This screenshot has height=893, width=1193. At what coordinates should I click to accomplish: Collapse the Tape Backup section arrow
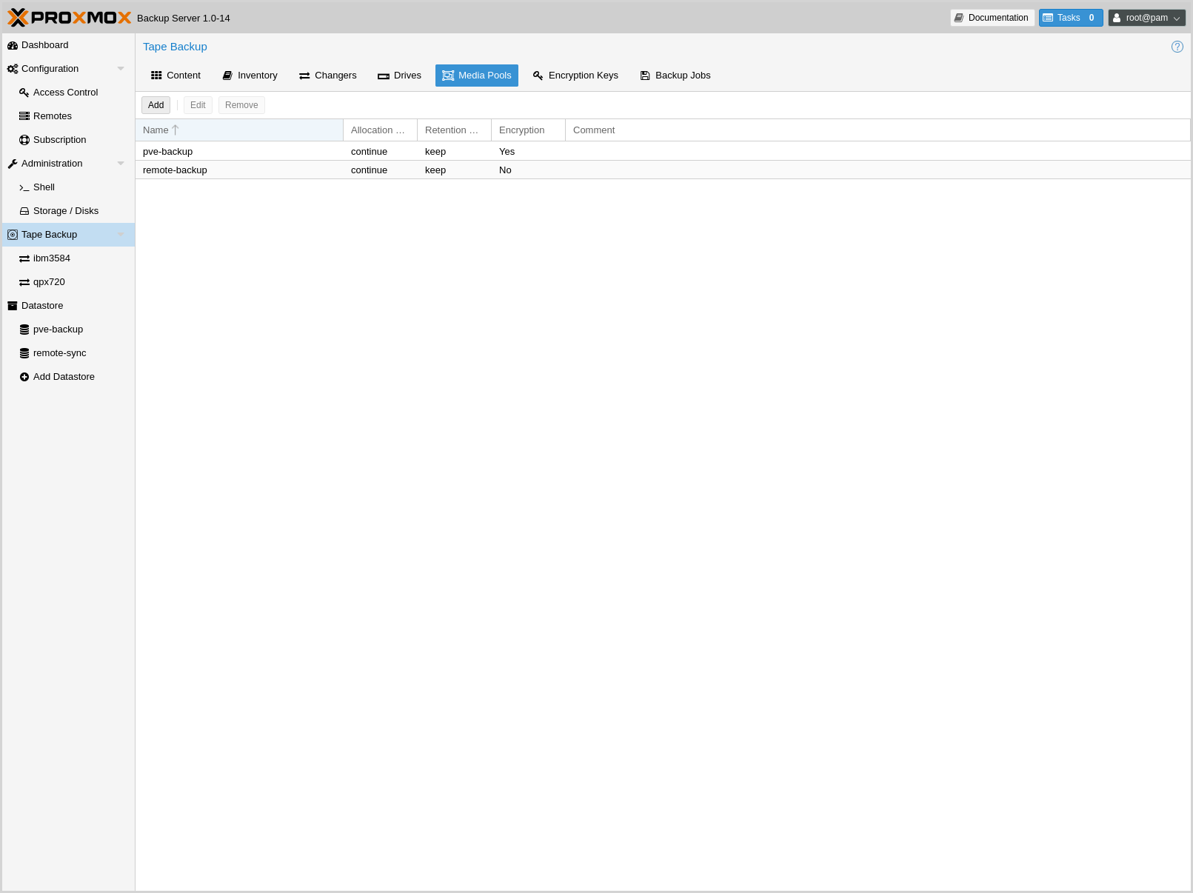pos(121,235)
